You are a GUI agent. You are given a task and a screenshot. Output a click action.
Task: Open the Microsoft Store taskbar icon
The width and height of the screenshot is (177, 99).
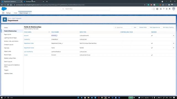click(85, 98)
